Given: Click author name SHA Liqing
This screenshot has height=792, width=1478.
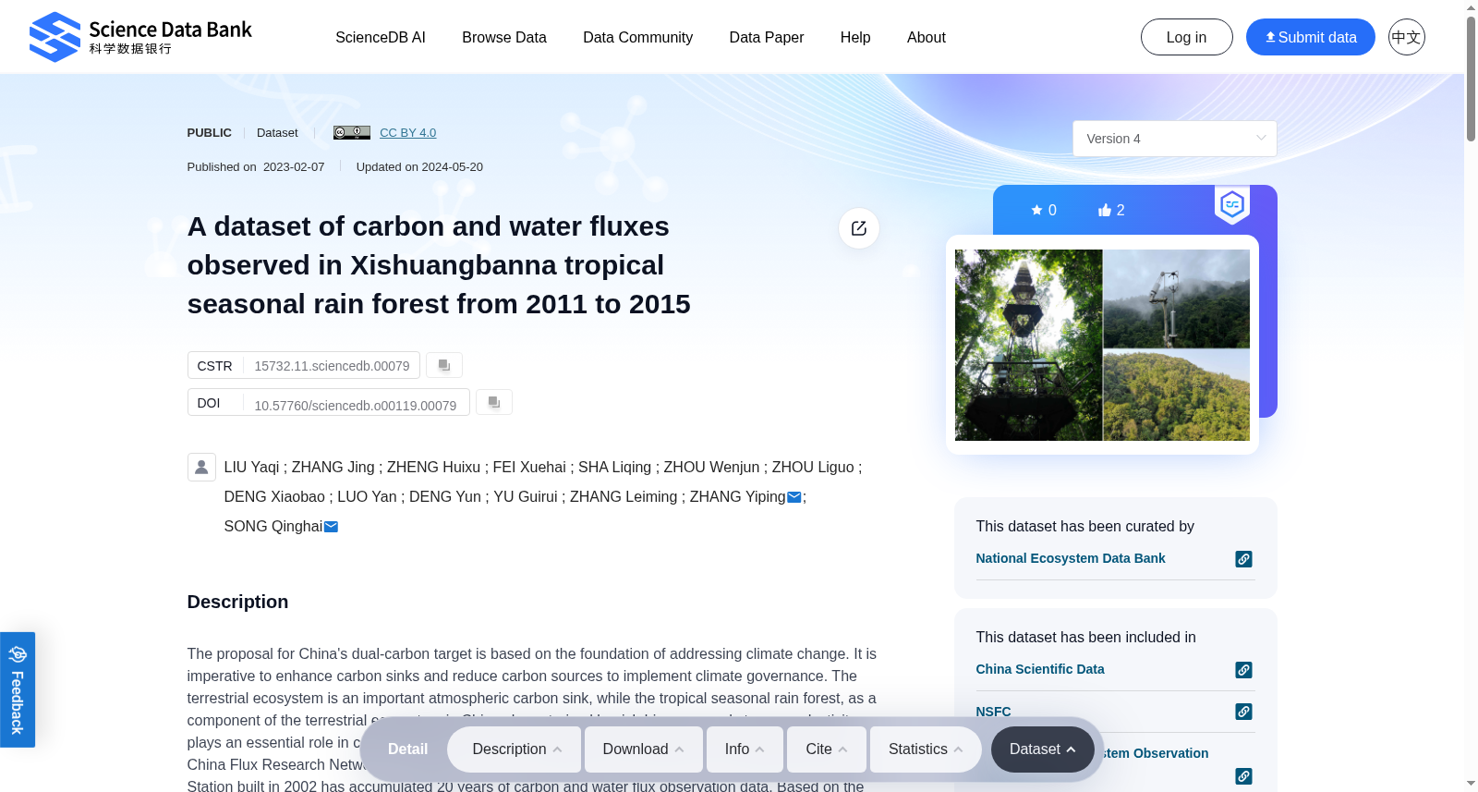Looking at the screenshot, I should (x=614, y=468).
